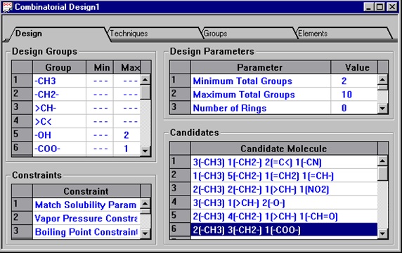Click the down arrow of Design Groups scrollbar
This screenshot has width=402, height=253.
coord(145,151)
